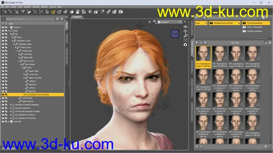Select the Genesis Face Controls breadcrumb
Viewport: 273px width, 153px height.
pyautogui.click(x=225, y=23)
